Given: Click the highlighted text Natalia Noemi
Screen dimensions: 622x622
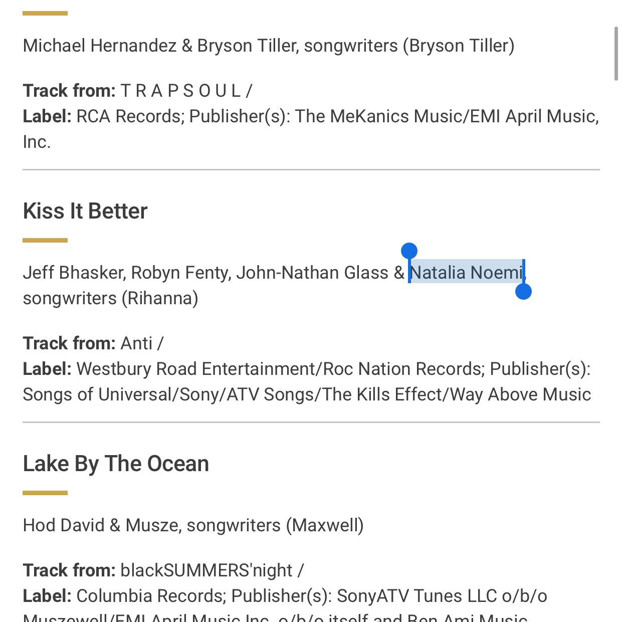Looking at the screenshot, I should point(466,272).
